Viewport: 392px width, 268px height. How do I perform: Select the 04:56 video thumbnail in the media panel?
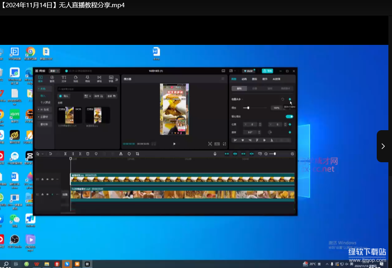pos(69,115)
